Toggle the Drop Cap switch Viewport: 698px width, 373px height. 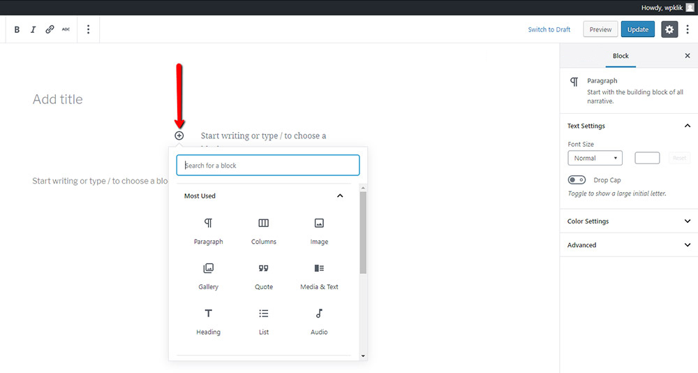click(x=577, y=180)
